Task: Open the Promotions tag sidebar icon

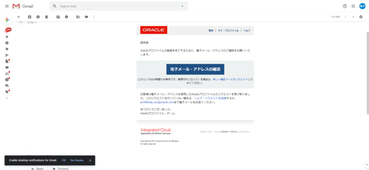Action: (7, 92)
